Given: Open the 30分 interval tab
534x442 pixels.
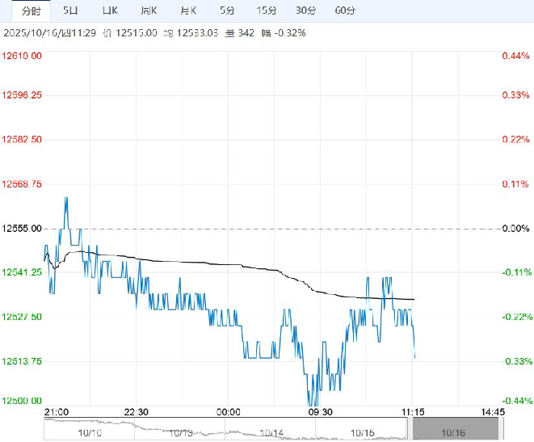Looking at the screenshot, I should (306, 11).
